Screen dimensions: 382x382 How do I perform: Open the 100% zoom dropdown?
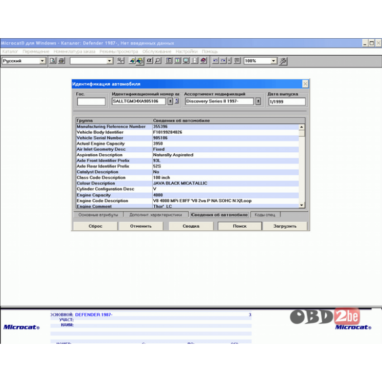pos(274,61)
